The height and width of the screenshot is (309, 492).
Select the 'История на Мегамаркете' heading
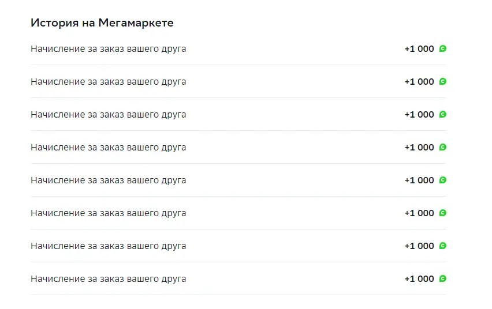(102, 23)
